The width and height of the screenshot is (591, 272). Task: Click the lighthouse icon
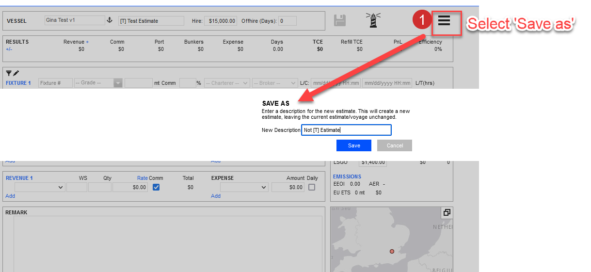373,20
